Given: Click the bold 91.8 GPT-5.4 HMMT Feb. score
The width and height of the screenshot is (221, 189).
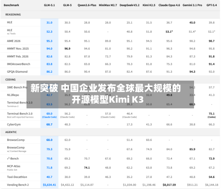Looking at the screenshot, I should 212,56.
